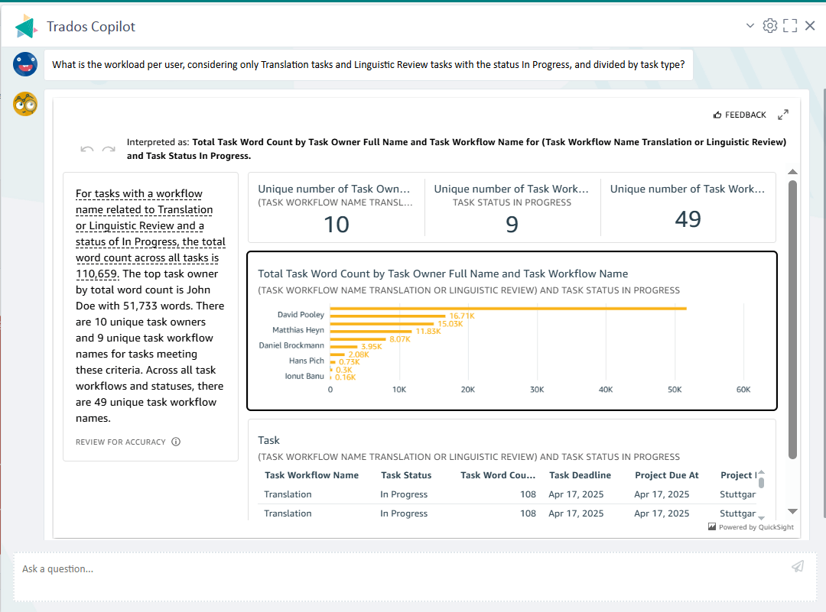Click the David Pooley bar label
The image size is (826, 612).
tap(301, 314)
